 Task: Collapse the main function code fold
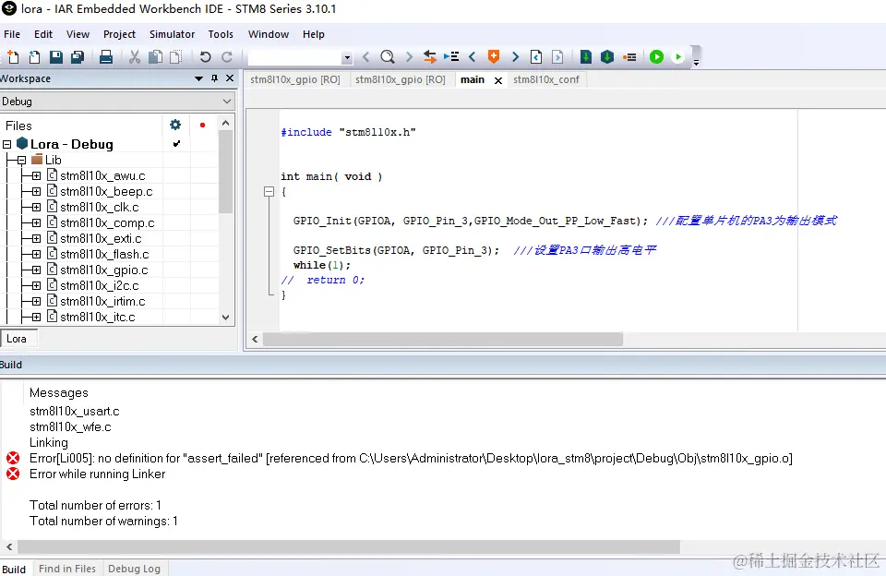coord(269,192)
